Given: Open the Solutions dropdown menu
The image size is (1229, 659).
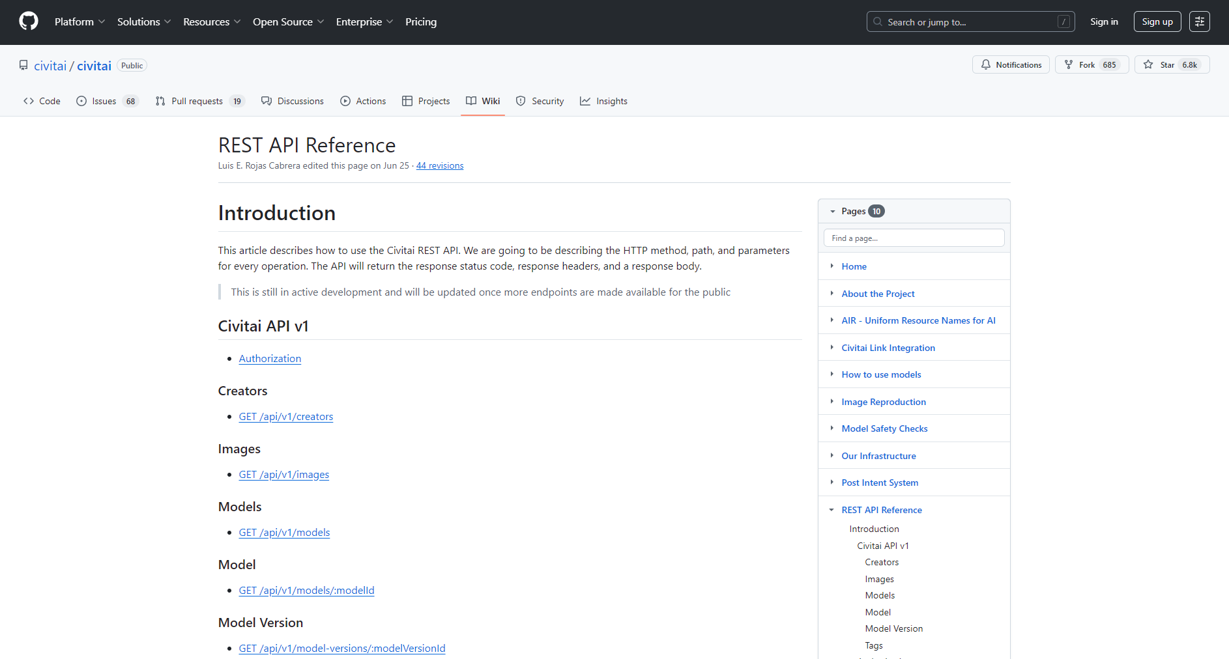Looking at the screenshot, I should click(144, 21).
